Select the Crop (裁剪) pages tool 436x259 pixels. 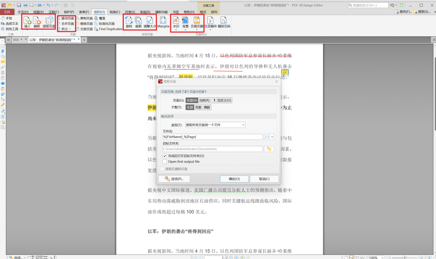click(138, 22)
